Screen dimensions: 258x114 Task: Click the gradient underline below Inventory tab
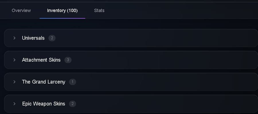(x=62, y=18)
